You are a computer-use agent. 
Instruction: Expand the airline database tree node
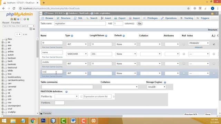[x=2, y=52]
